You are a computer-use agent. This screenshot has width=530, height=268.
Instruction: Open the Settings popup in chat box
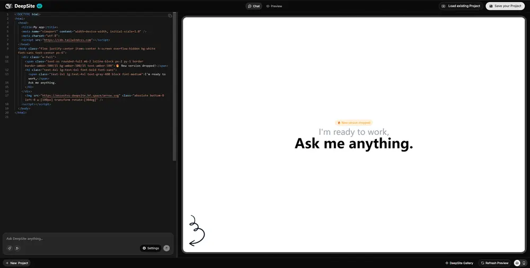click(151, 248)
